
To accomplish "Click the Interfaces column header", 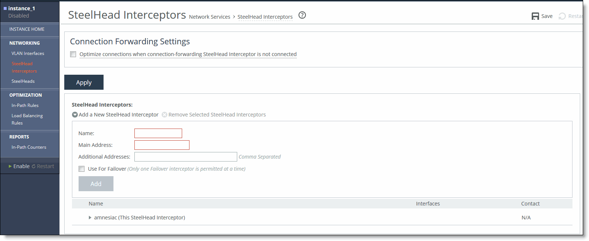I will click(428, 204).
